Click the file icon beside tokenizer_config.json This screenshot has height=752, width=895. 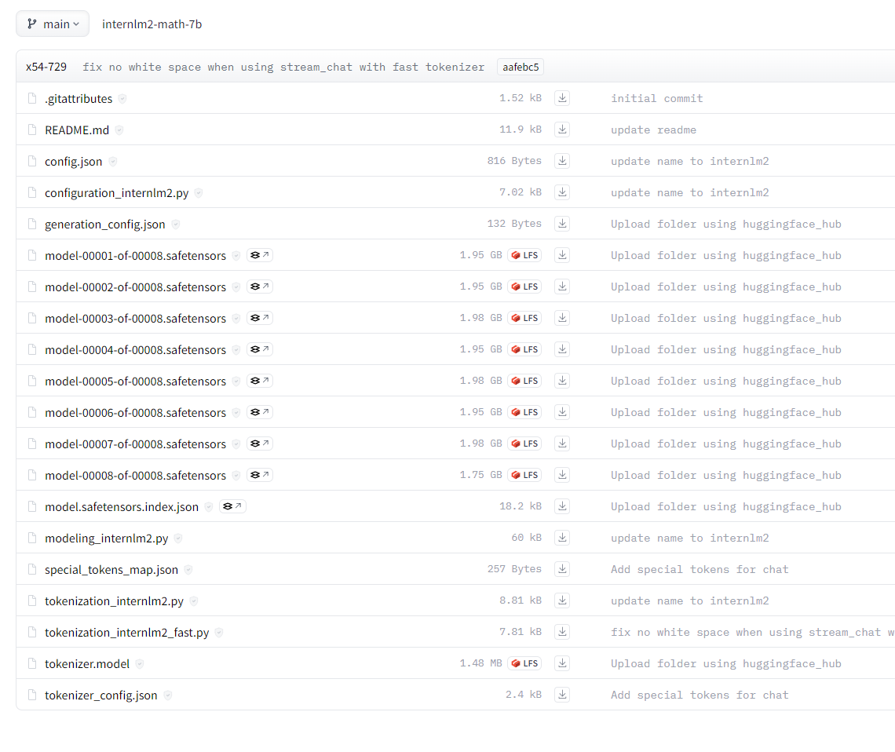pos(32,695)
